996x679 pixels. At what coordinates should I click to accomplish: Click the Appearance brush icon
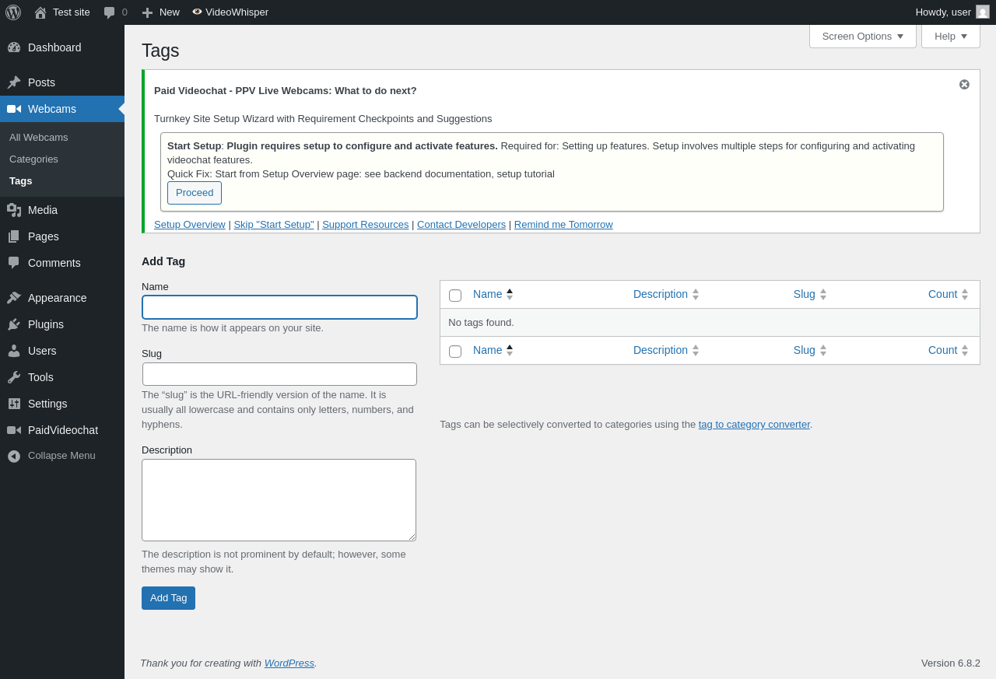[x=14, y=298]
